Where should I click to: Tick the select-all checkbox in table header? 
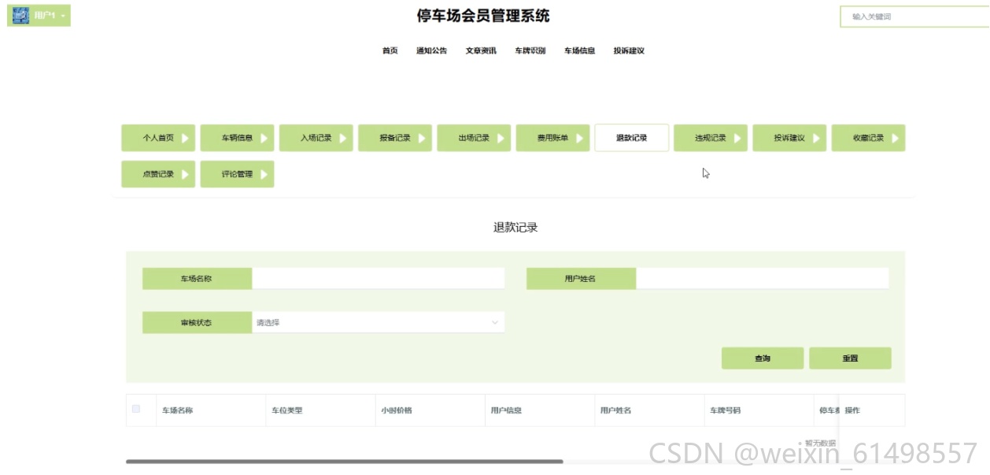coord(136,409)
